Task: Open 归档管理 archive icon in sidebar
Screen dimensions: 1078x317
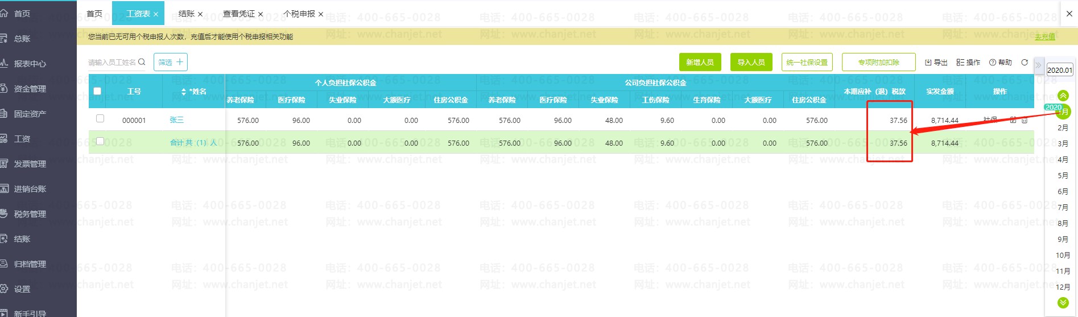Action: click(x=4, y=264)
